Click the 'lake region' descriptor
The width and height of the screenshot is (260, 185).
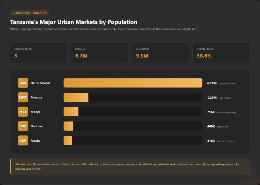point(225,98)
